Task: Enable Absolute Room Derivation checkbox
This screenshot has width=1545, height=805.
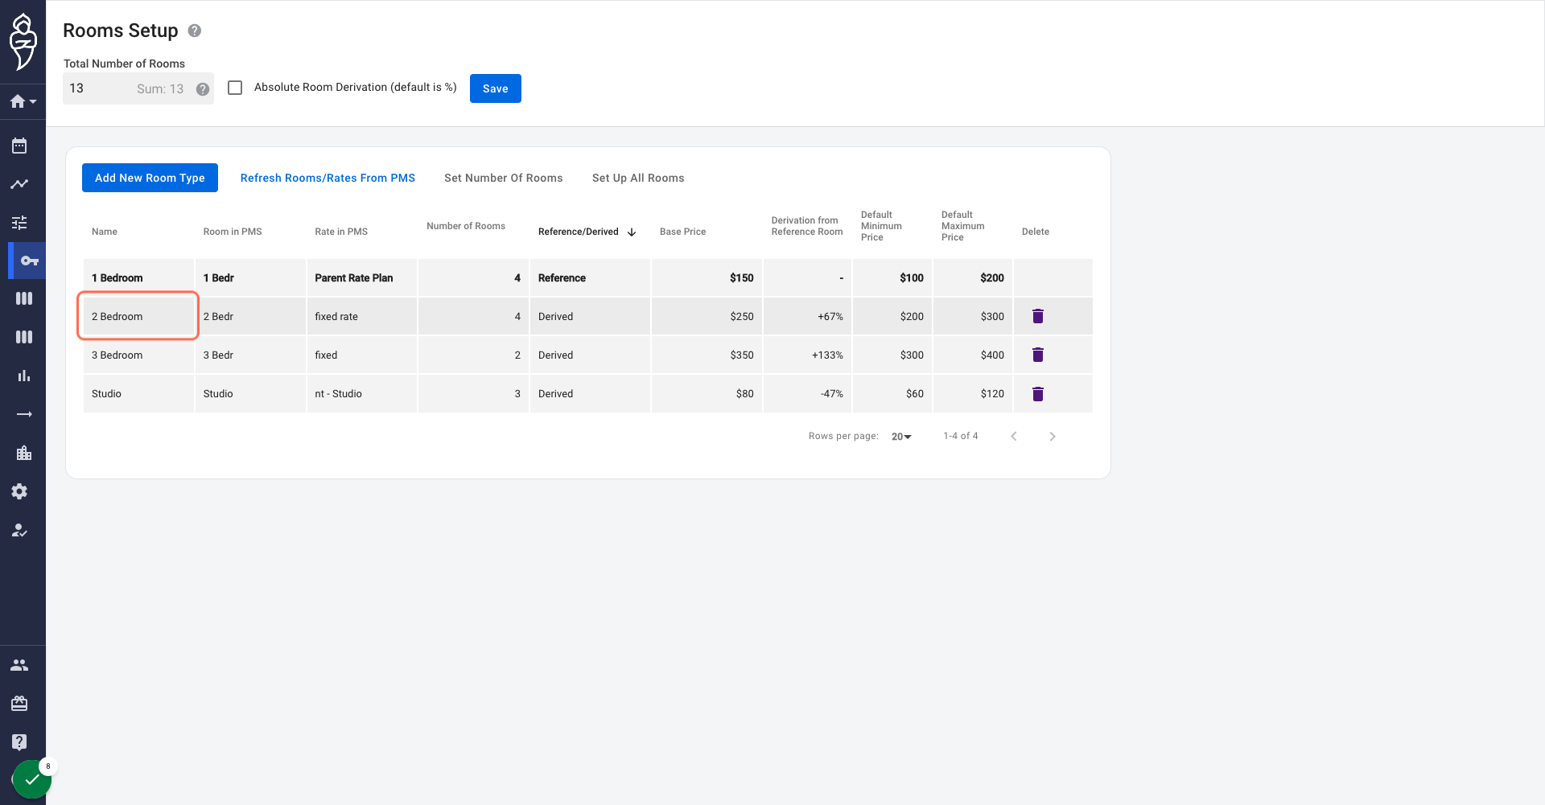Action: (x=235, y=88)
